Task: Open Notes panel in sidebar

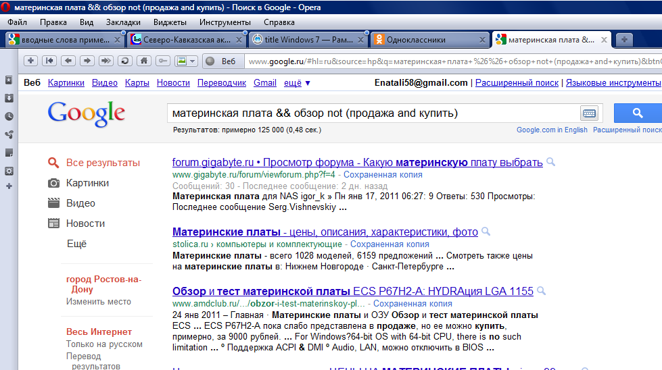Action: pos(9,153)
